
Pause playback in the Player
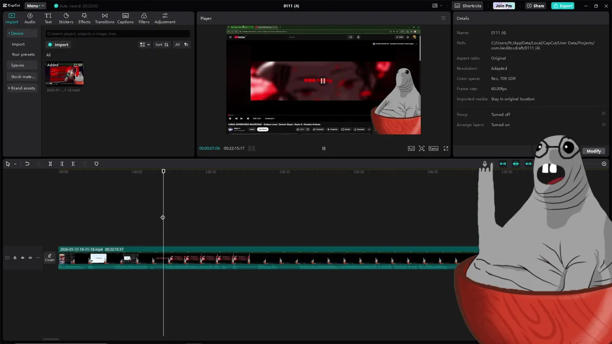click(x=323, y=149)
